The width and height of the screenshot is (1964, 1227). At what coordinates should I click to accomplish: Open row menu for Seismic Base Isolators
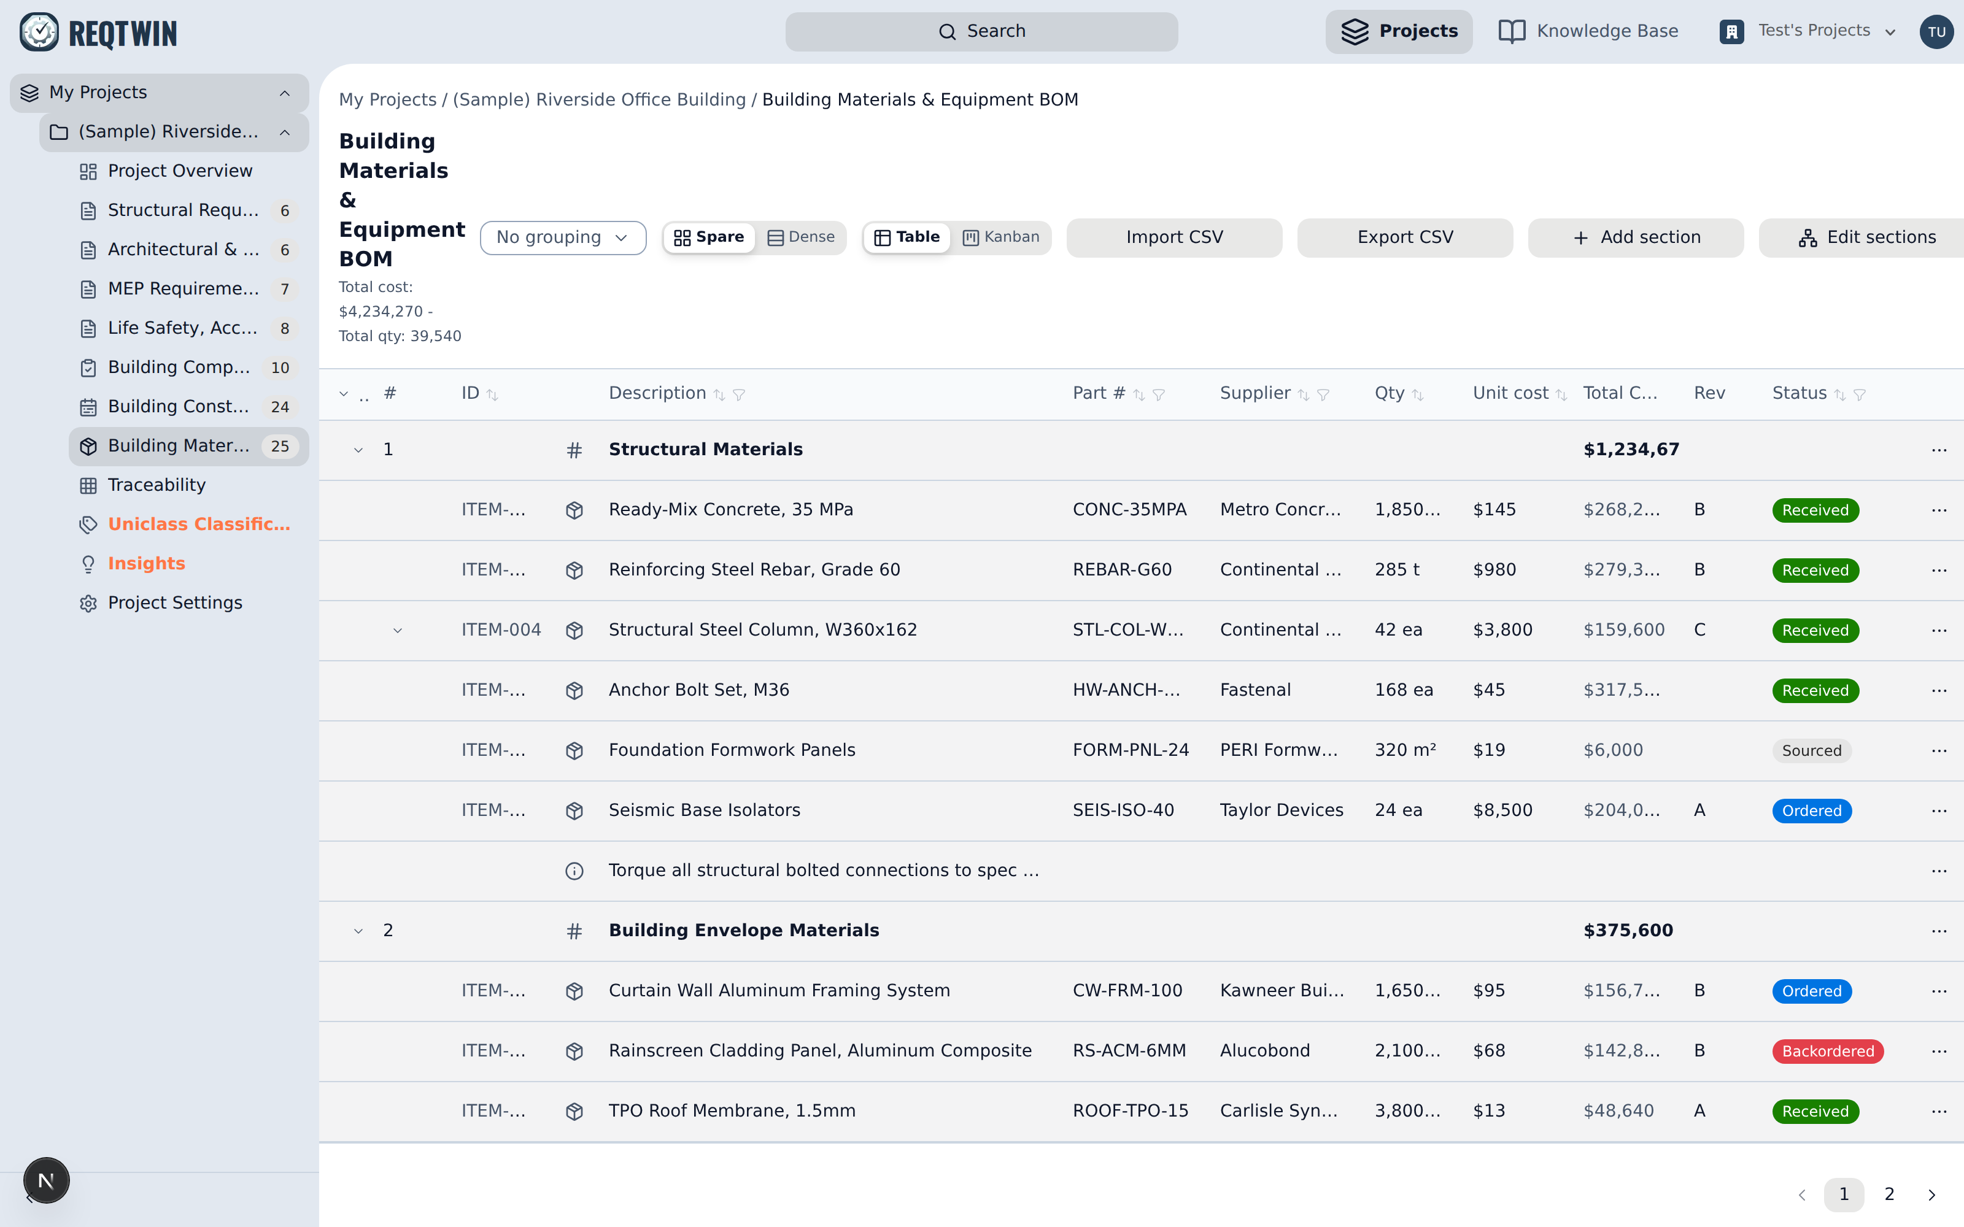pyautogui.click(x=1939, y=810)
